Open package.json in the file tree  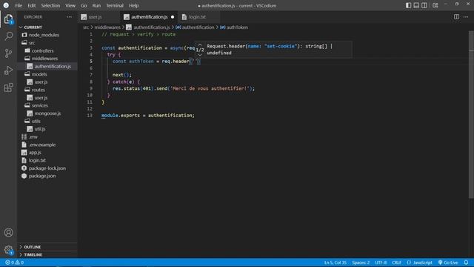[x=42, y=176]
